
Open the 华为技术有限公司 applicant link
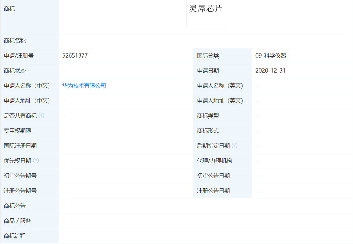(84, 85)
